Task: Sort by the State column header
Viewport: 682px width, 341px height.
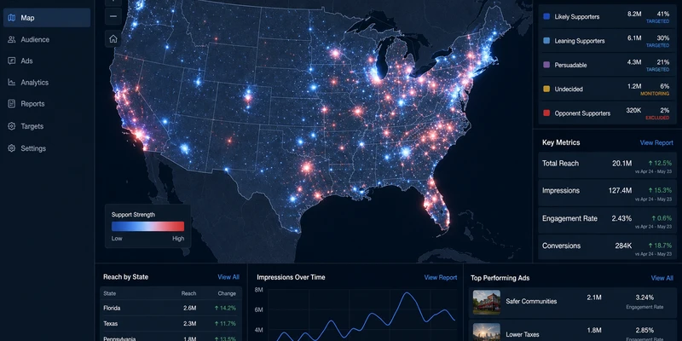Action: (110, 293)
